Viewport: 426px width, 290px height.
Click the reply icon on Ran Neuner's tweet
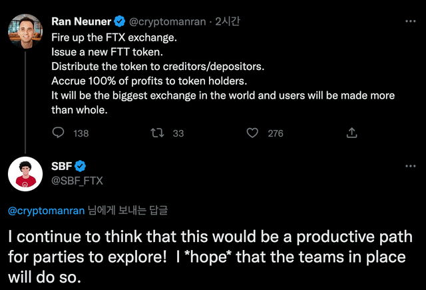[x=58, y=133]
